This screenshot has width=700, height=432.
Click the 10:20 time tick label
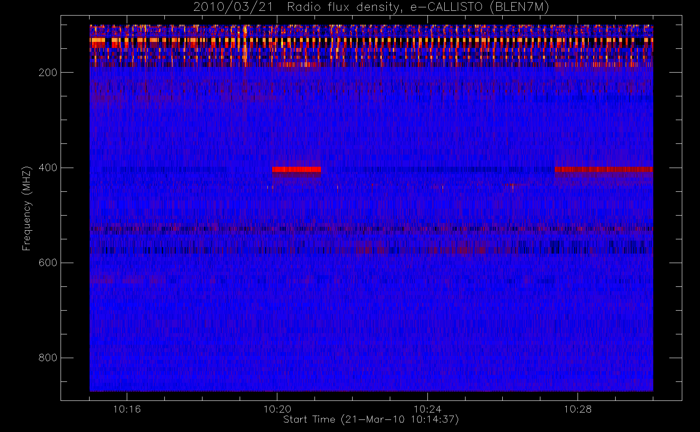point(277,409)
